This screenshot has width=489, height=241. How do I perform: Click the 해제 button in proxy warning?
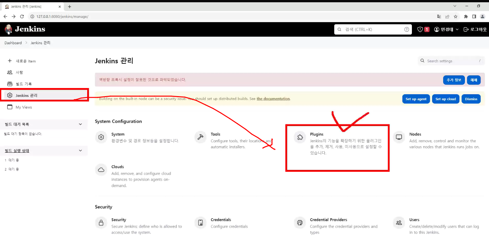474,80
